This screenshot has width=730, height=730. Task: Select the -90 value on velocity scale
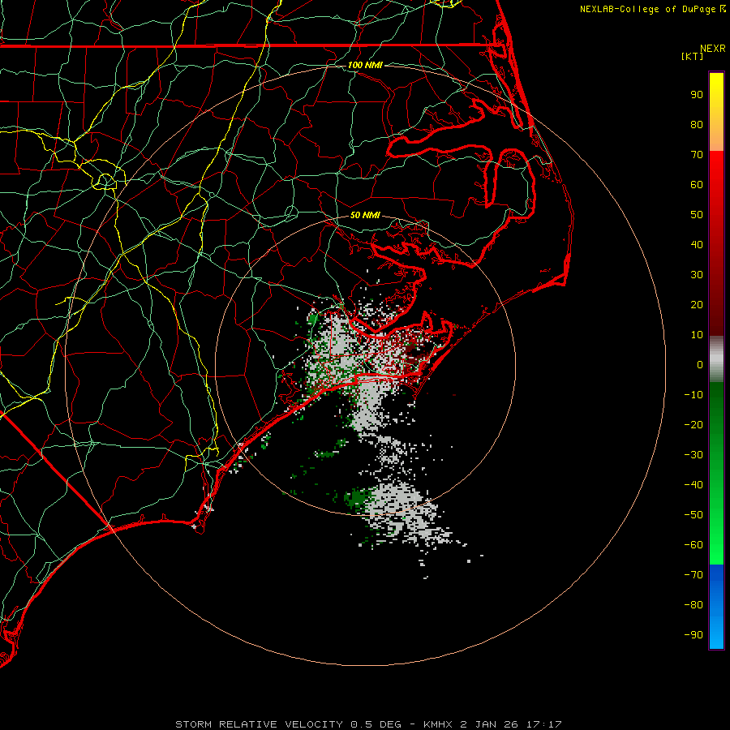click(x=693, y=635)
